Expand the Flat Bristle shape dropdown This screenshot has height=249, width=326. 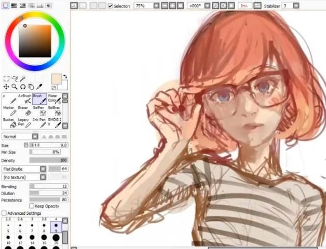[43, 169]
